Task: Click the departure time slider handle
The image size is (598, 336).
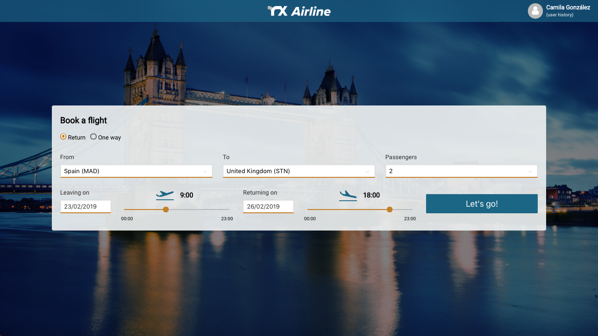Action: (166, 210)
